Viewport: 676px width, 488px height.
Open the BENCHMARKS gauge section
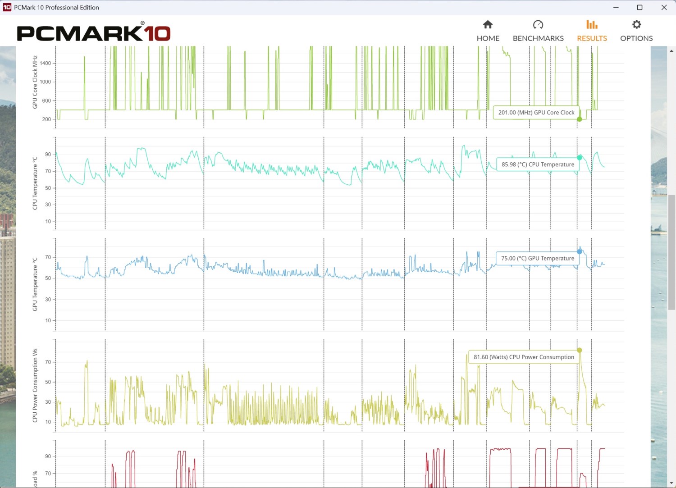538,31
